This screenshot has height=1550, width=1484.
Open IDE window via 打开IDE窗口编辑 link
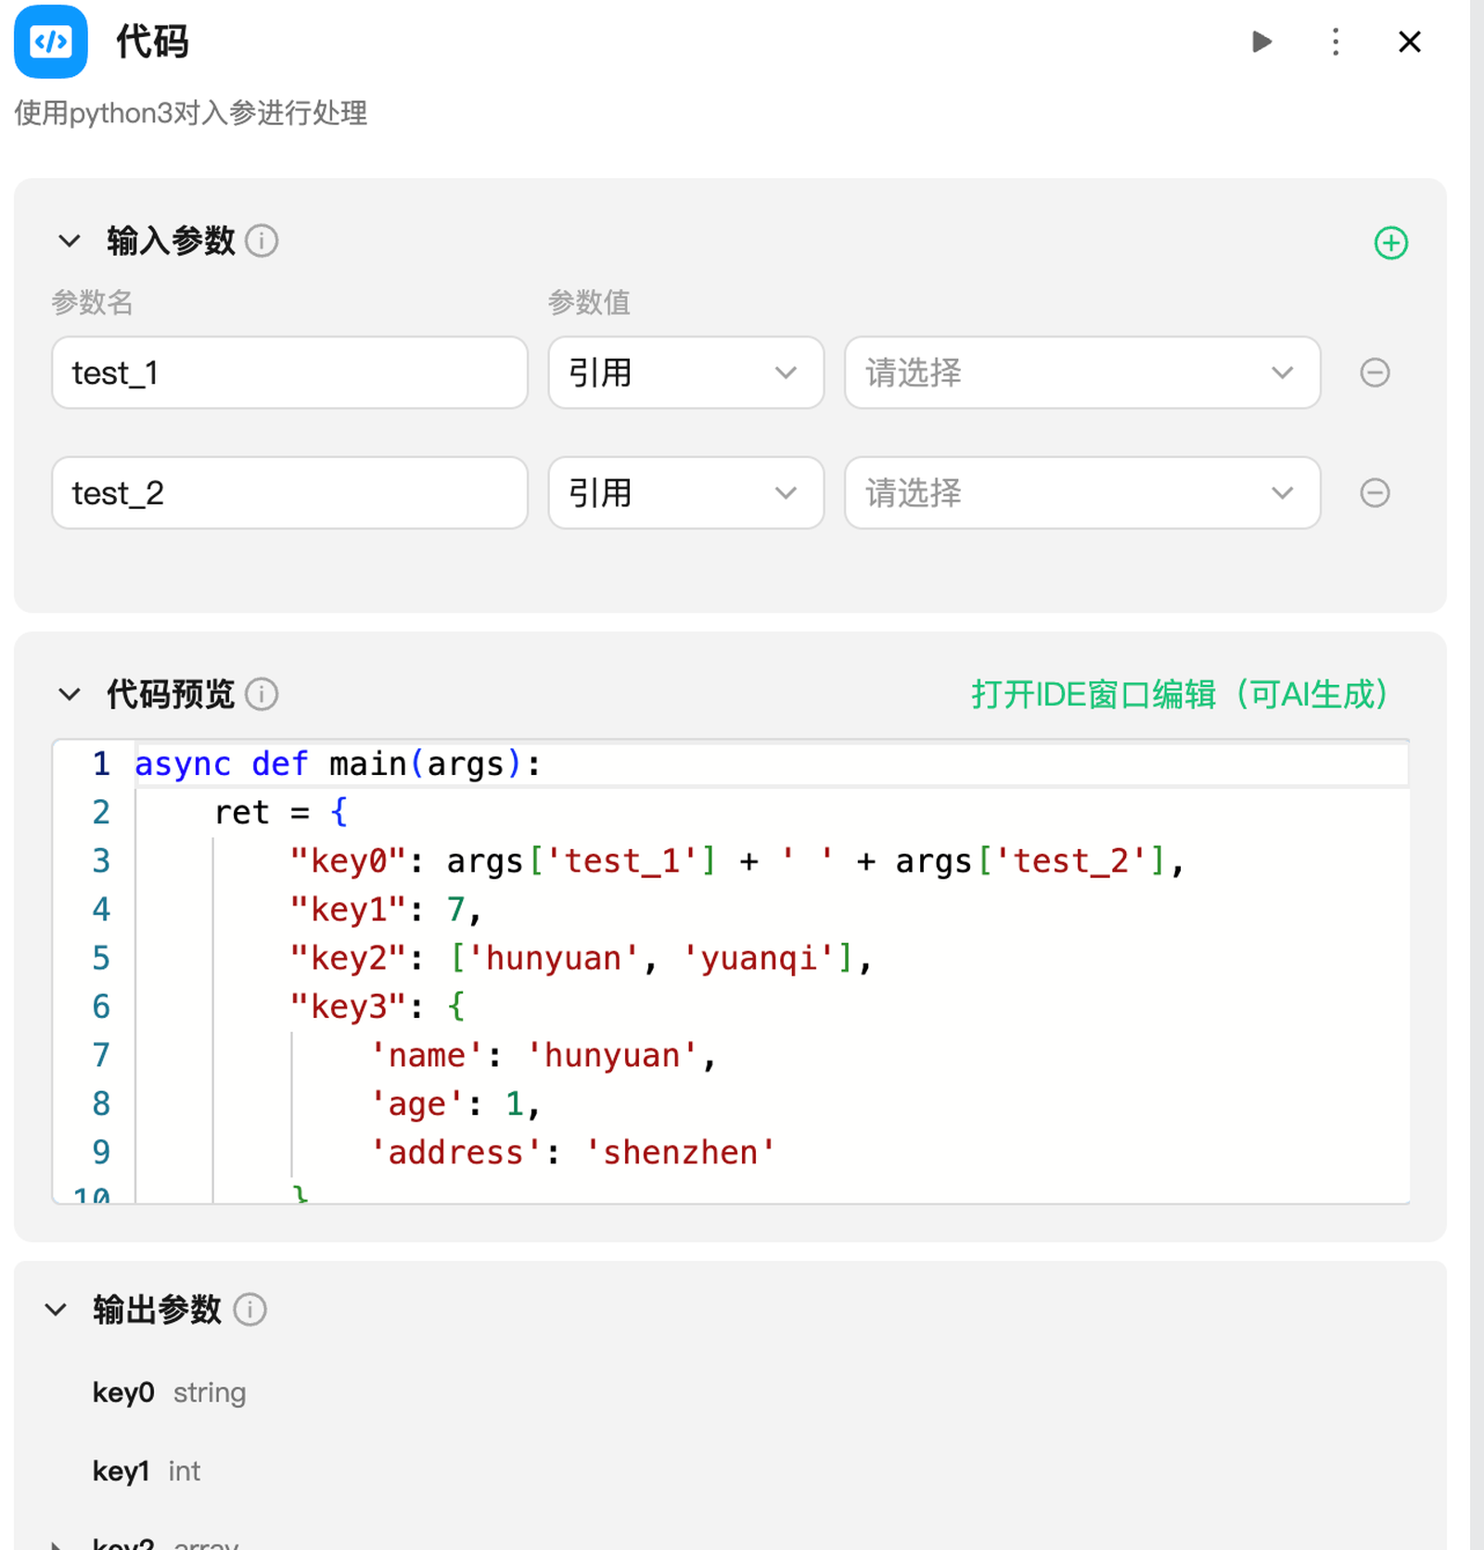point(1179,694)
